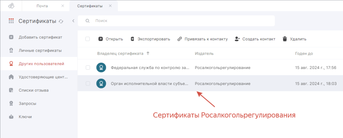This screenshot has height=138, width=343.
Task: Select Федеральная служба по контролю за... row text
Action: (x=150, y=68)
